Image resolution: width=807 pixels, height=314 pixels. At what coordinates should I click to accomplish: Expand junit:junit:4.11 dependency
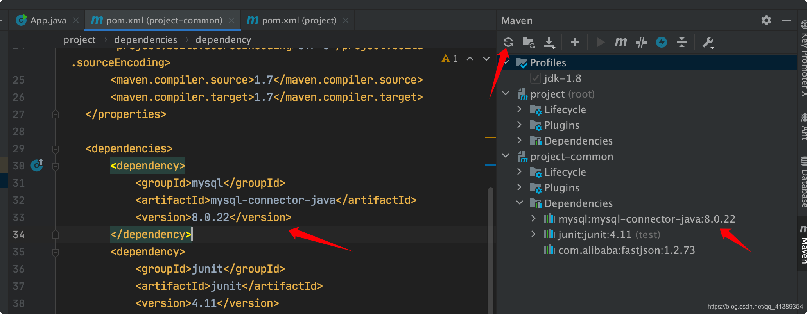(x=534, y=234)
